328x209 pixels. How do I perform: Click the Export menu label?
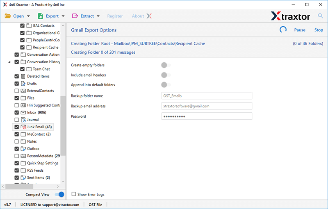pos(52,16)
